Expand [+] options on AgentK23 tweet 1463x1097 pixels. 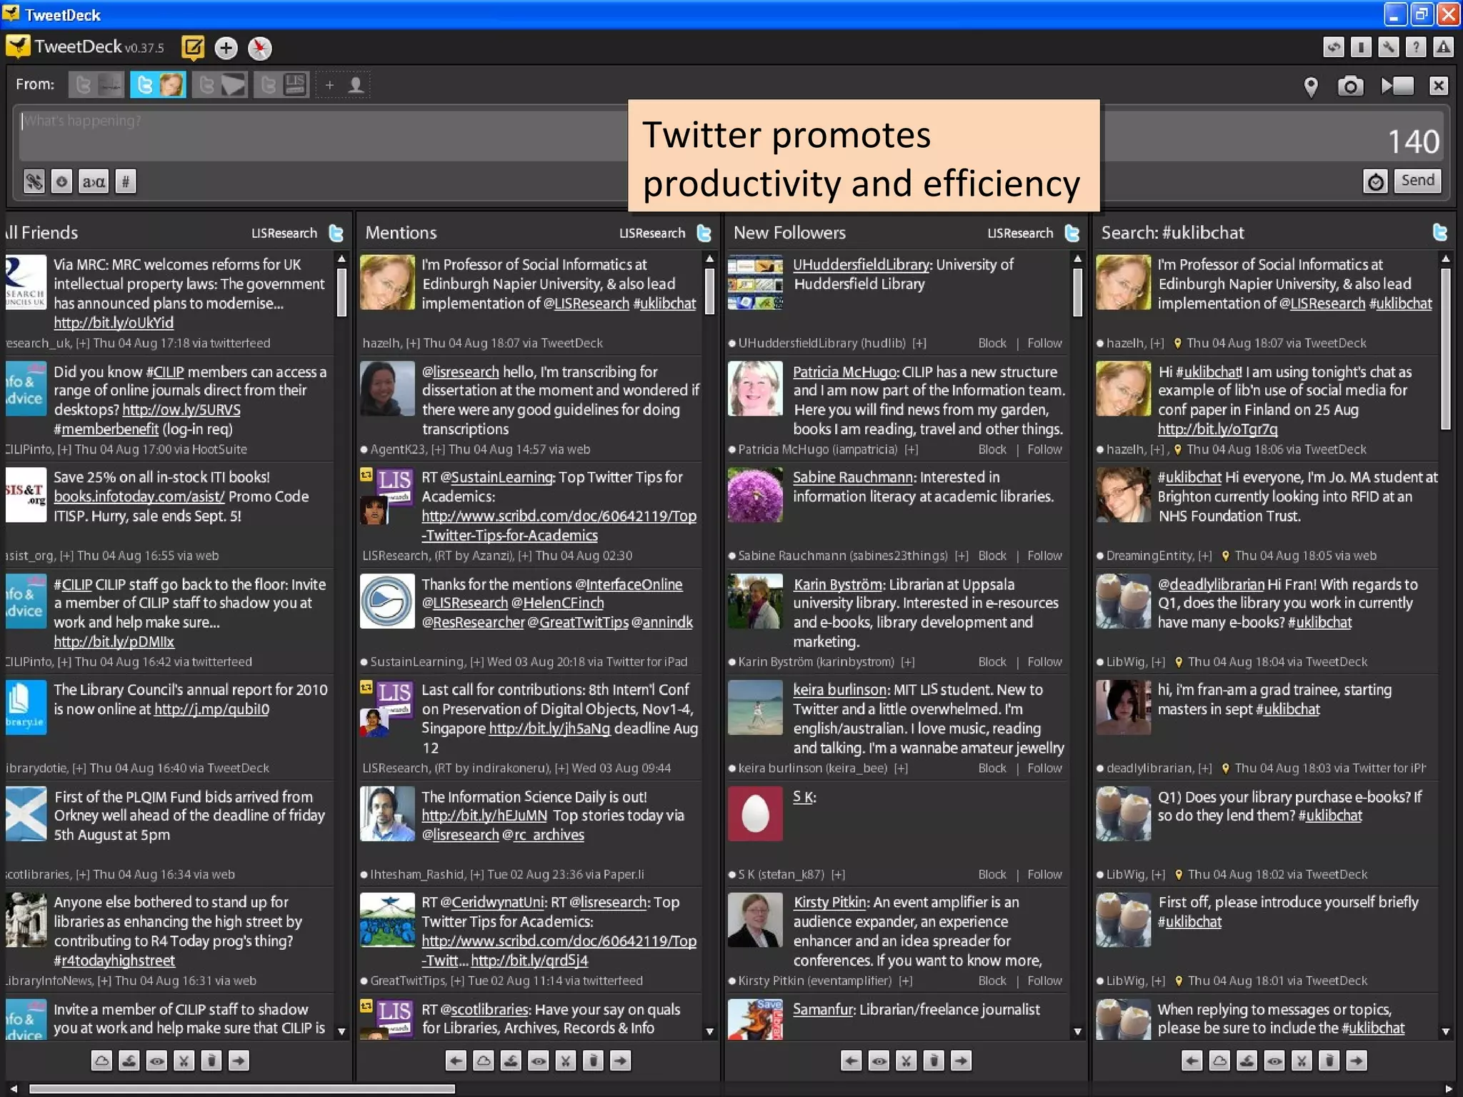[x=438, y=449]
